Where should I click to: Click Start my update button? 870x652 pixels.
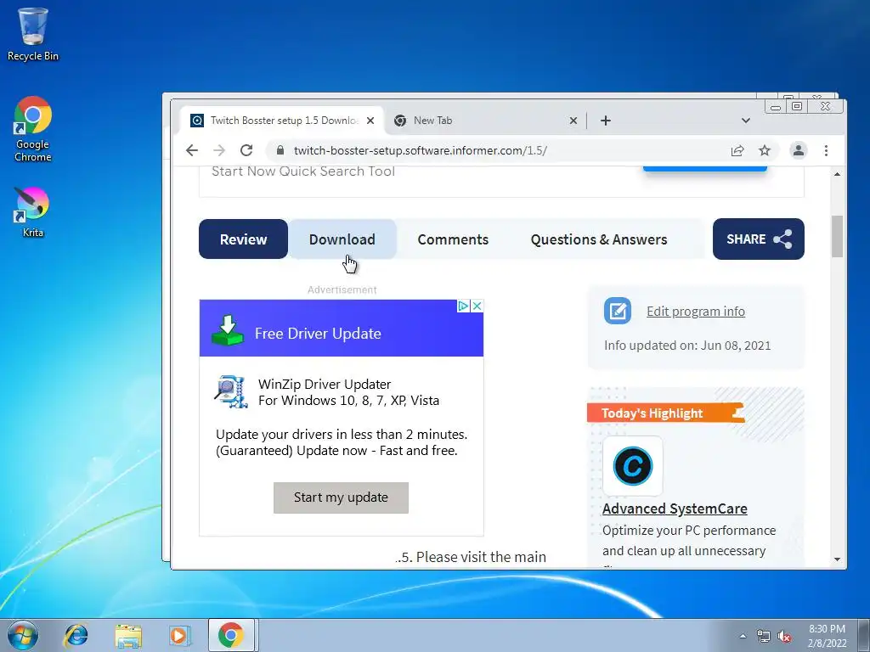(x=341, y=497)
